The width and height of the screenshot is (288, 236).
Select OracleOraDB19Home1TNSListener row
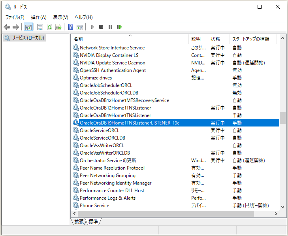coord(175,115)
